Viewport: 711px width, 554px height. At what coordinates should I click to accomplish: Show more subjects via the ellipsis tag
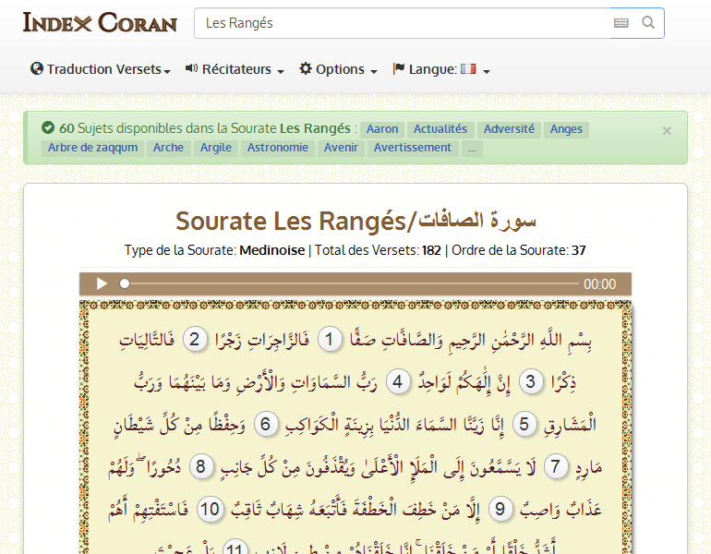(x=472, y=149)
